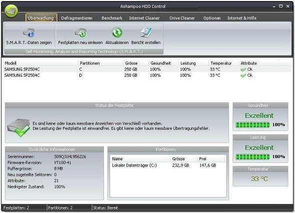295x213 pixels.
Task: Click the Grösse column header in Partitionen panel
Action: coord(183,159)
